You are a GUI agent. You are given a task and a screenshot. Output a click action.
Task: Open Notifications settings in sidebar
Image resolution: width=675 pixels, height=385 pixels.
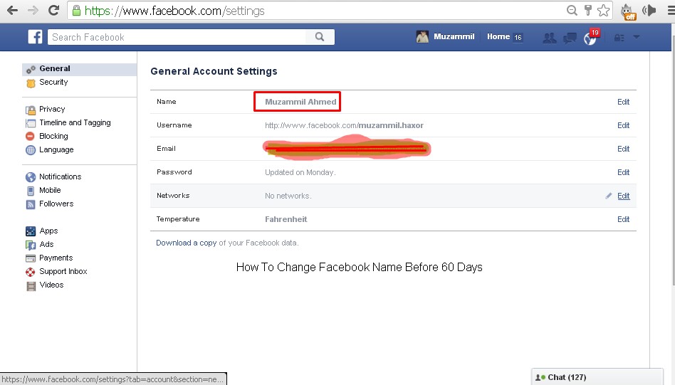click(61, 176)
